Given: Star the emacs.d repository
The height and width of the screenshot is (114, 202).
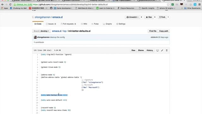Looking at the screenshot, I should 149,17.
